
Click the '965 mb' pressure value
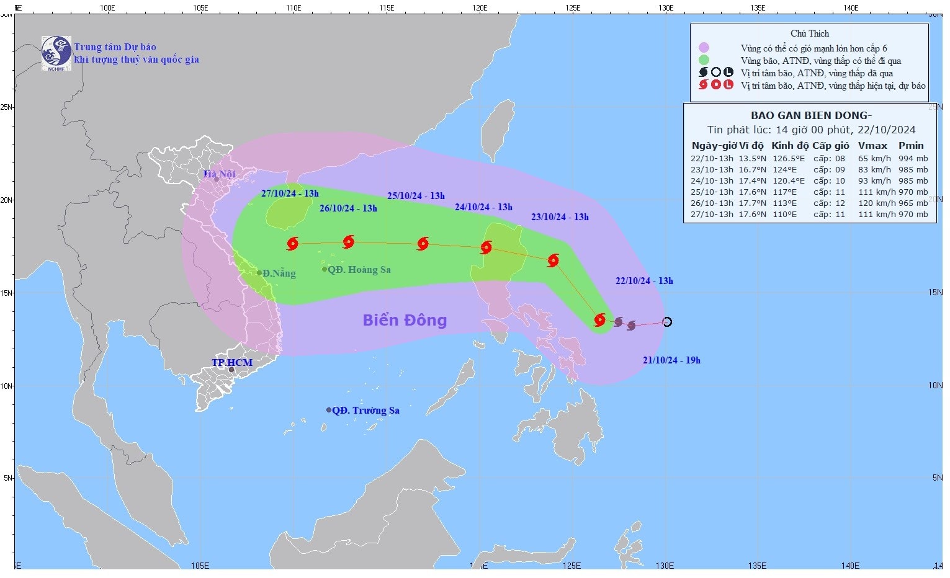point(913,203)
